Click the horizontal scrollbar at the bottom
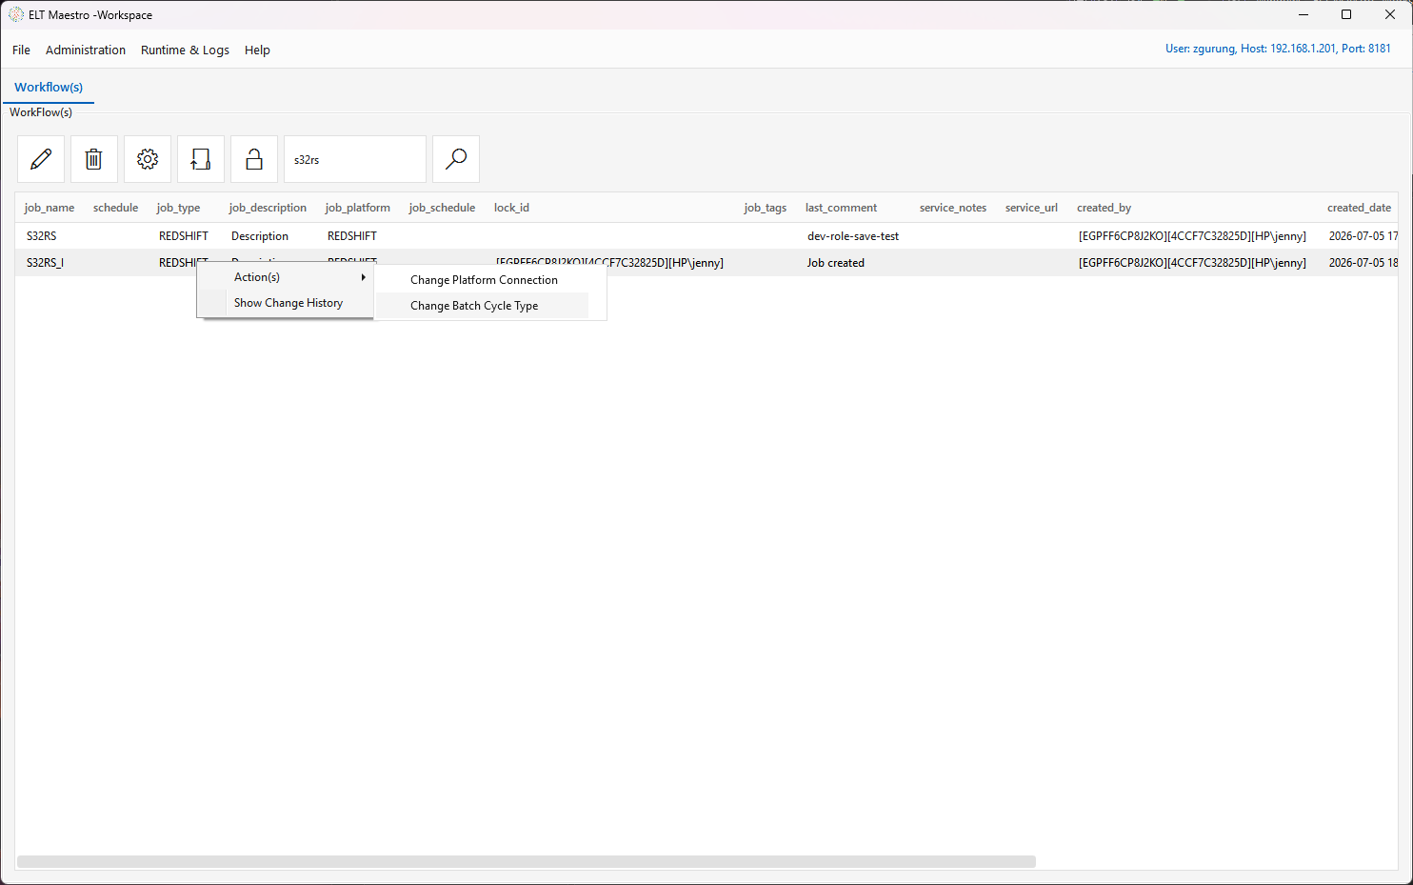The image size is (1413, 885). tap(527, 861)
